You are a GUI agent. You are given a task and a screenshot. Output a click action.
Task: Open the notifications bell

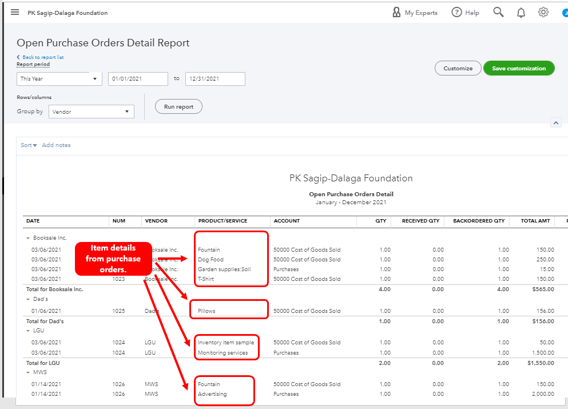click(x=521, y=13)
